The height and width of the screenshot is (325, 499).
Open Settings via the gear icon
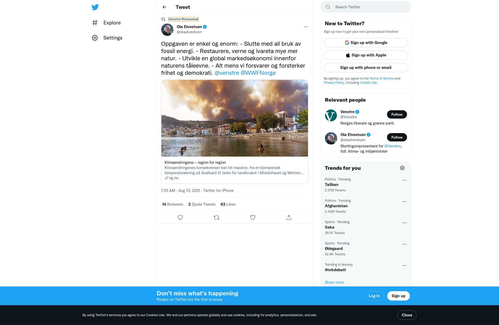pos(95,38)
